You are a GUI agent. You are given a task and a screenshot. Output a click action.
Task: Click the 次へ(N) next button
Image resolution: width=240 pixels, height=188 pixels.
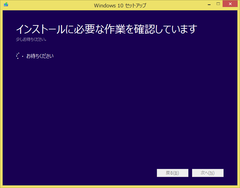pos(208,173)
